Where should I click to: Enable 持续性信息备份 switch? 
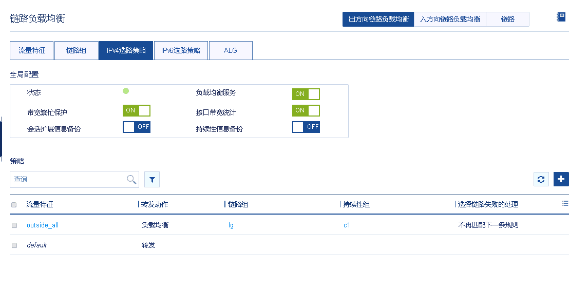pos(306,127)
